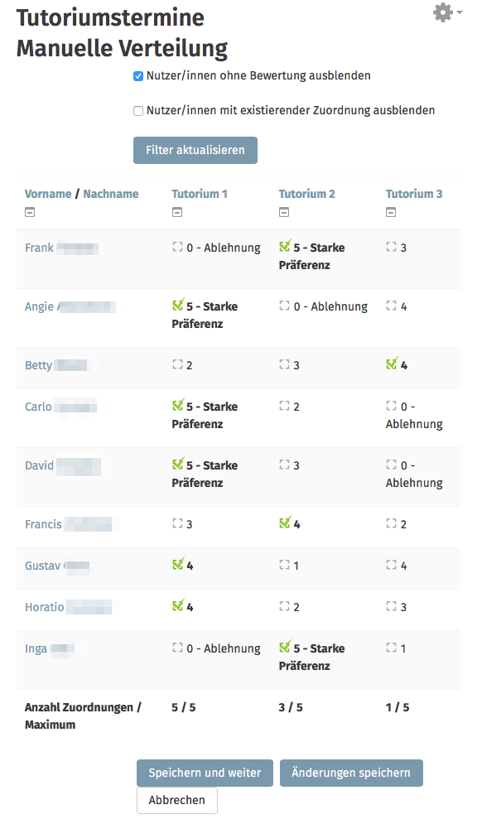Uncheck Nutzer/innen ohne Bewertung ausblenden
Viewport: 477px width, 824px height.
(x=138, y=77)
